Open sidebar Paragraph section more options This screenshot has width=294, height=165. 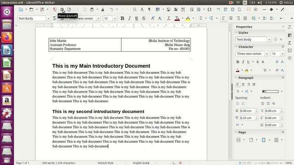pyautogui.click(x=283, y=77)
